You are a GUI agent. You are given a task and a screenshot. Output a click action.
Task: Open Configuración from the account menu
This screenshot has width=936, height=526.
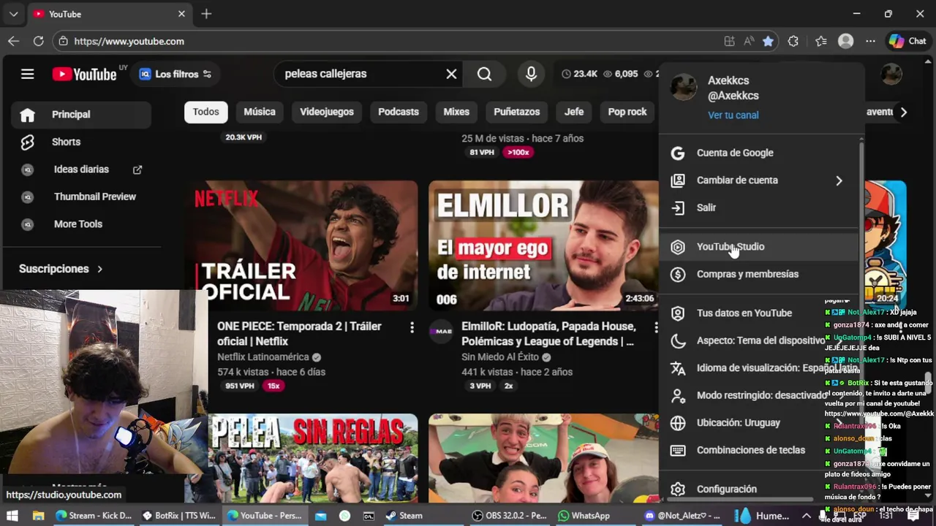click(758, 489)
